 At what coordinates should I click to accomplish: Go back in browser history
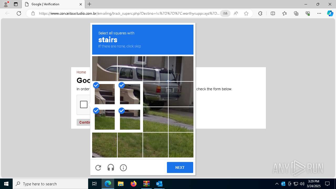point(7,13)
